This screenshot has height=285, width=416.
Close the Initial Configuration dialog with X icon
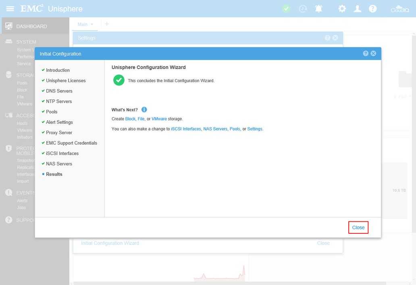373,53
